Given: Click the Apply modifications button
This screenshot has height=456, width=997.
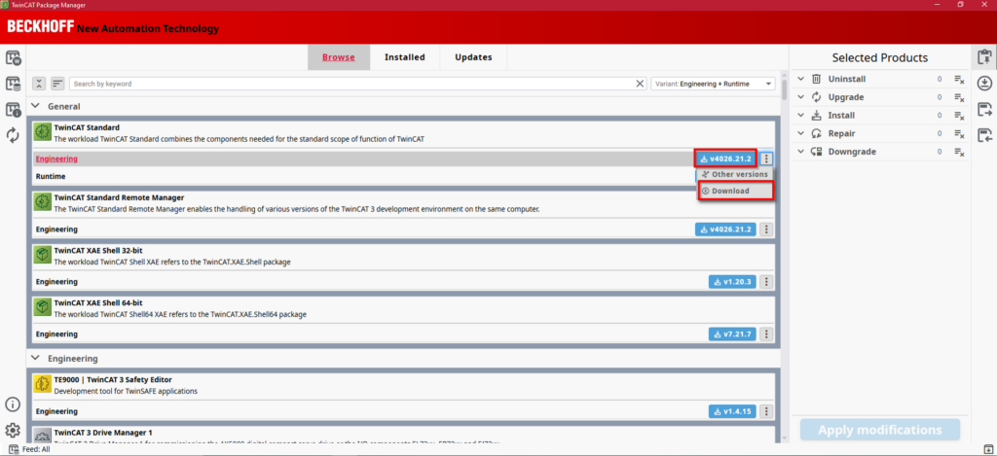Looking at the screenshot, I should tap(880, 430).
